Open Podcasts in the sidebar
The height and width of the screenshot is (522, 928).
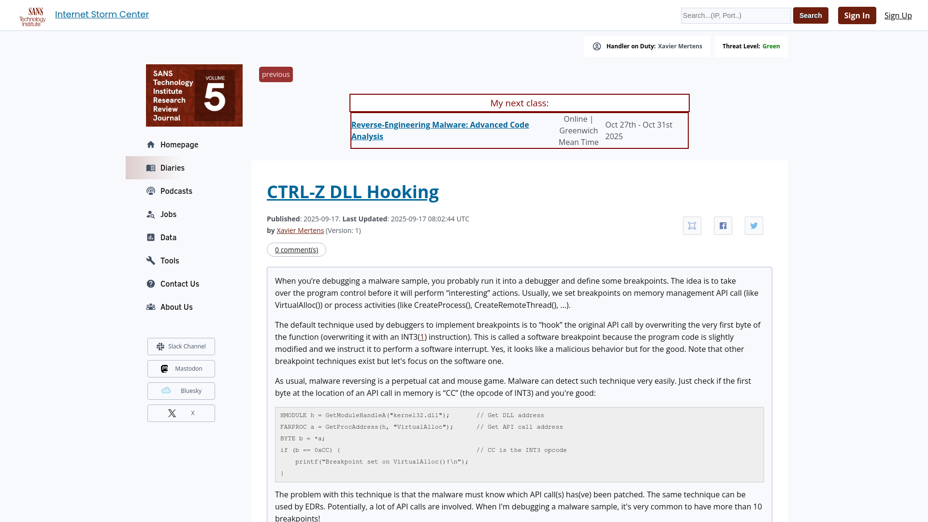pyautogui.click(x=176, y=191)
